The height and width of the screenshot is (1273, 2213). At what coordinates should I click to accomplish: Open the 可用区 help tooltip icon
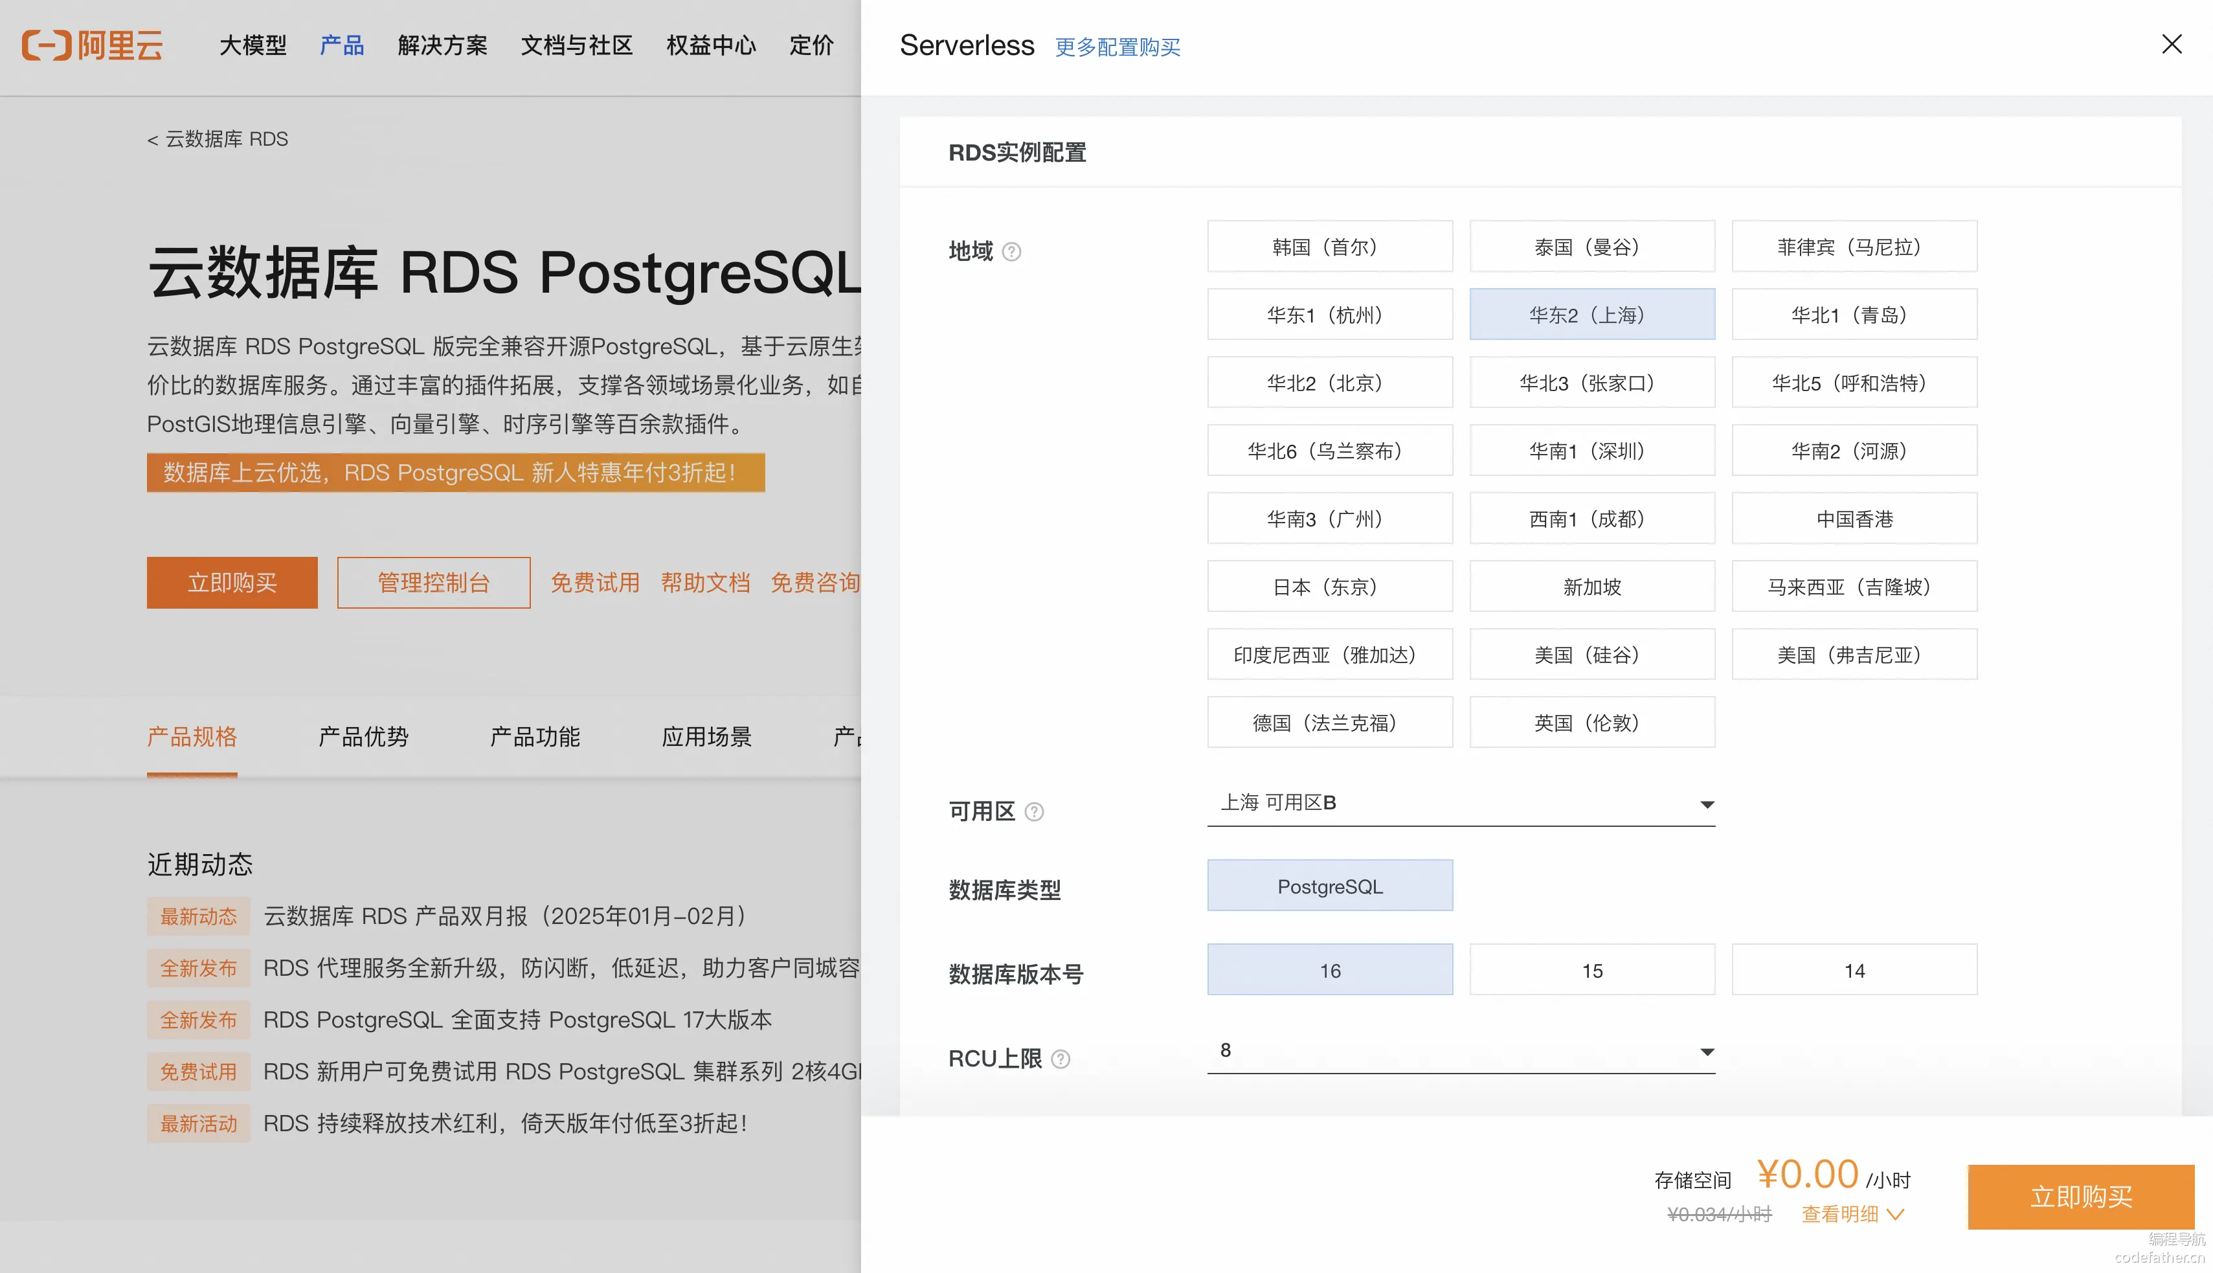(x=1034, y=812)
